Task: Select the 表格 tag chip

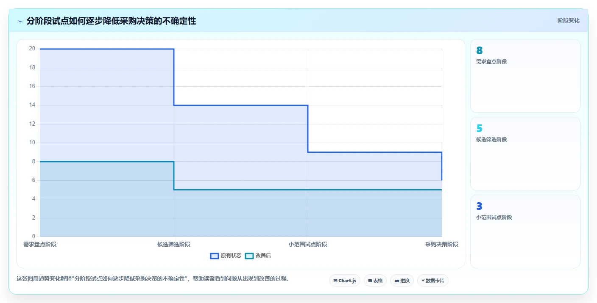Action: pos(375,281)
